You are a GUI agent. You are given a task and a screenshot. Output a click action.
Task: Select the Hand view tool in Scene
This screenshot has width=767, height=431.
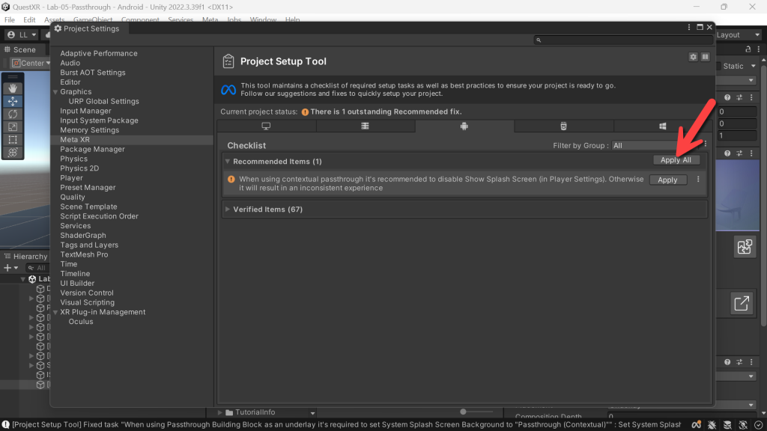tap(13, 88)
